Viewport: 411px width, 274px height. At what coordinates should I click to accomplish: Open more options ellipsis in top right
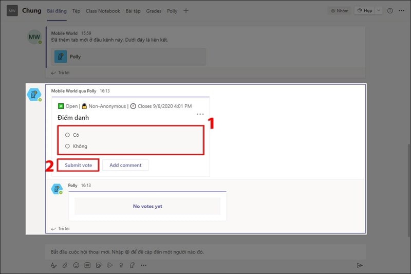click(401, 11)
